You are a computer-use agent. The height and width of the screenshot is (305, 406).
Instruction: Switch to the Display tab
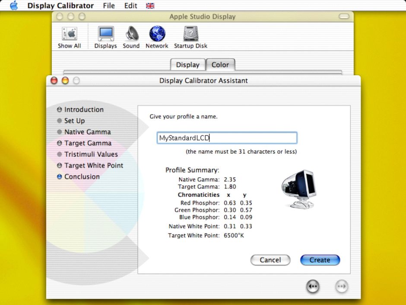coord(188,64)
